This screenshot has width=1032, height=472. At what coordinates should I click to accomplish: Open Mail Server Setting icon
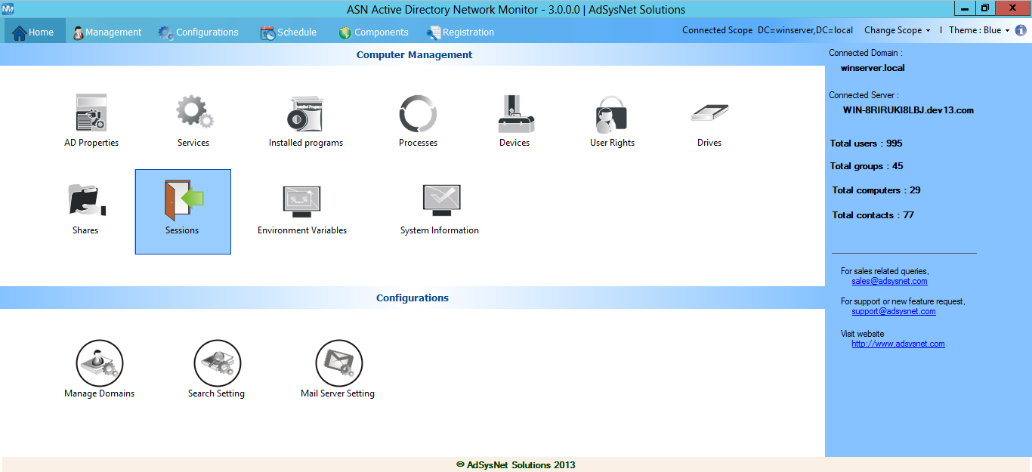[x=338, y=363]
